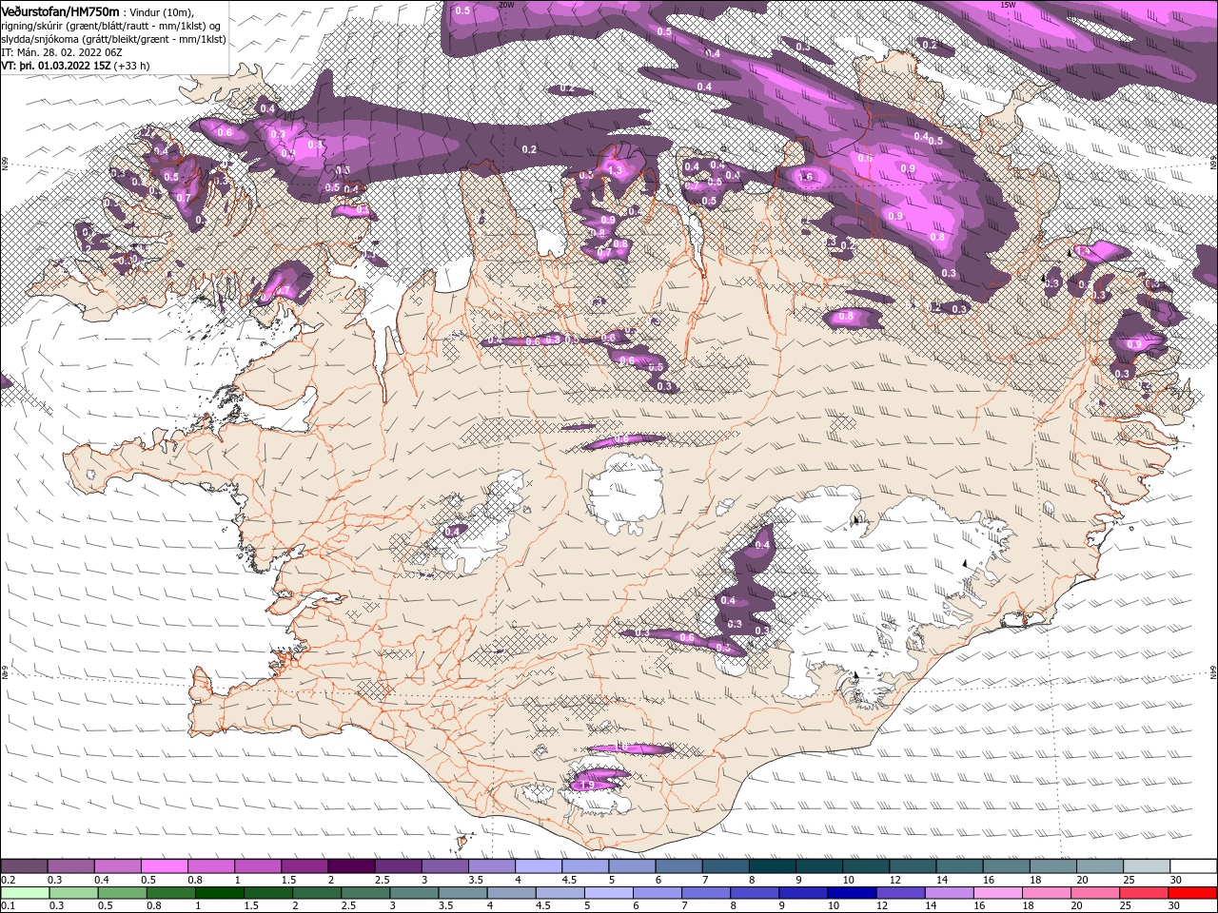The width and height of the screenshot is (1218, 913).
Task: Click the Veðurstofan/HM750m map title
Action: pos(60,11)
